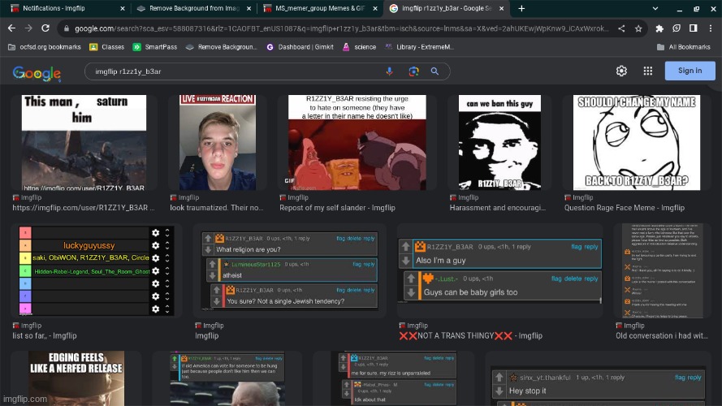The image size is (722, 406).
Task: Open the Dashboard | Gimkit bookmark
Action: [x=300, y=47]
